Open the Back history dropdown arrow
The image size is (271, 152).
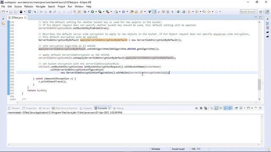click(x=213, y=12)
